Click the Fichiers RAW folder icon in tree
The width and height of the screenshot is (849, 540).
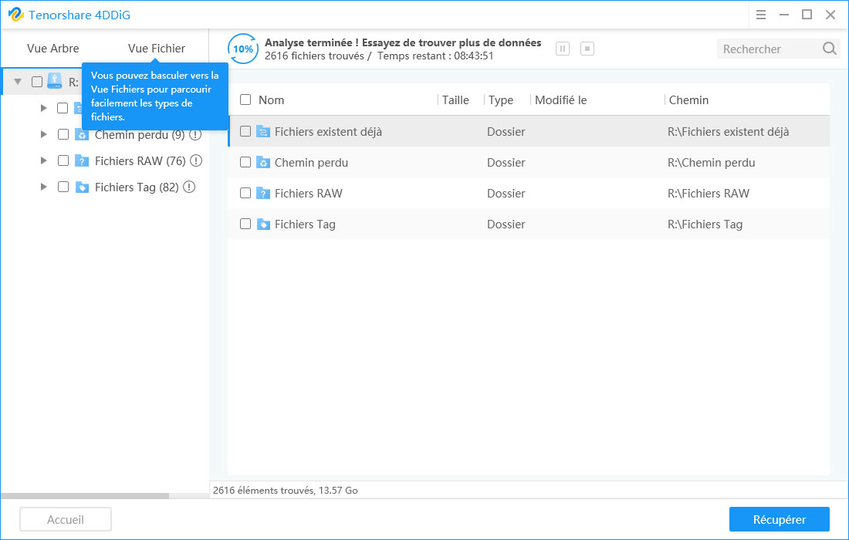pos(82,160)
